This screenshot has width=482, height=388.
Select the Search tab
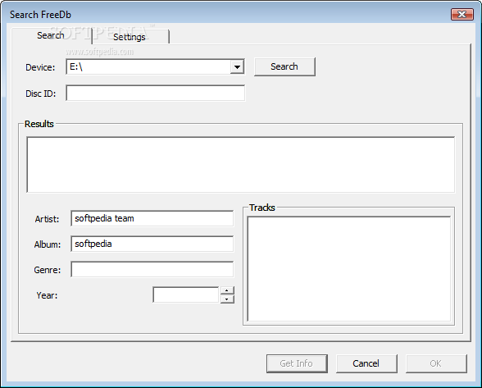[x=51, y=36]
